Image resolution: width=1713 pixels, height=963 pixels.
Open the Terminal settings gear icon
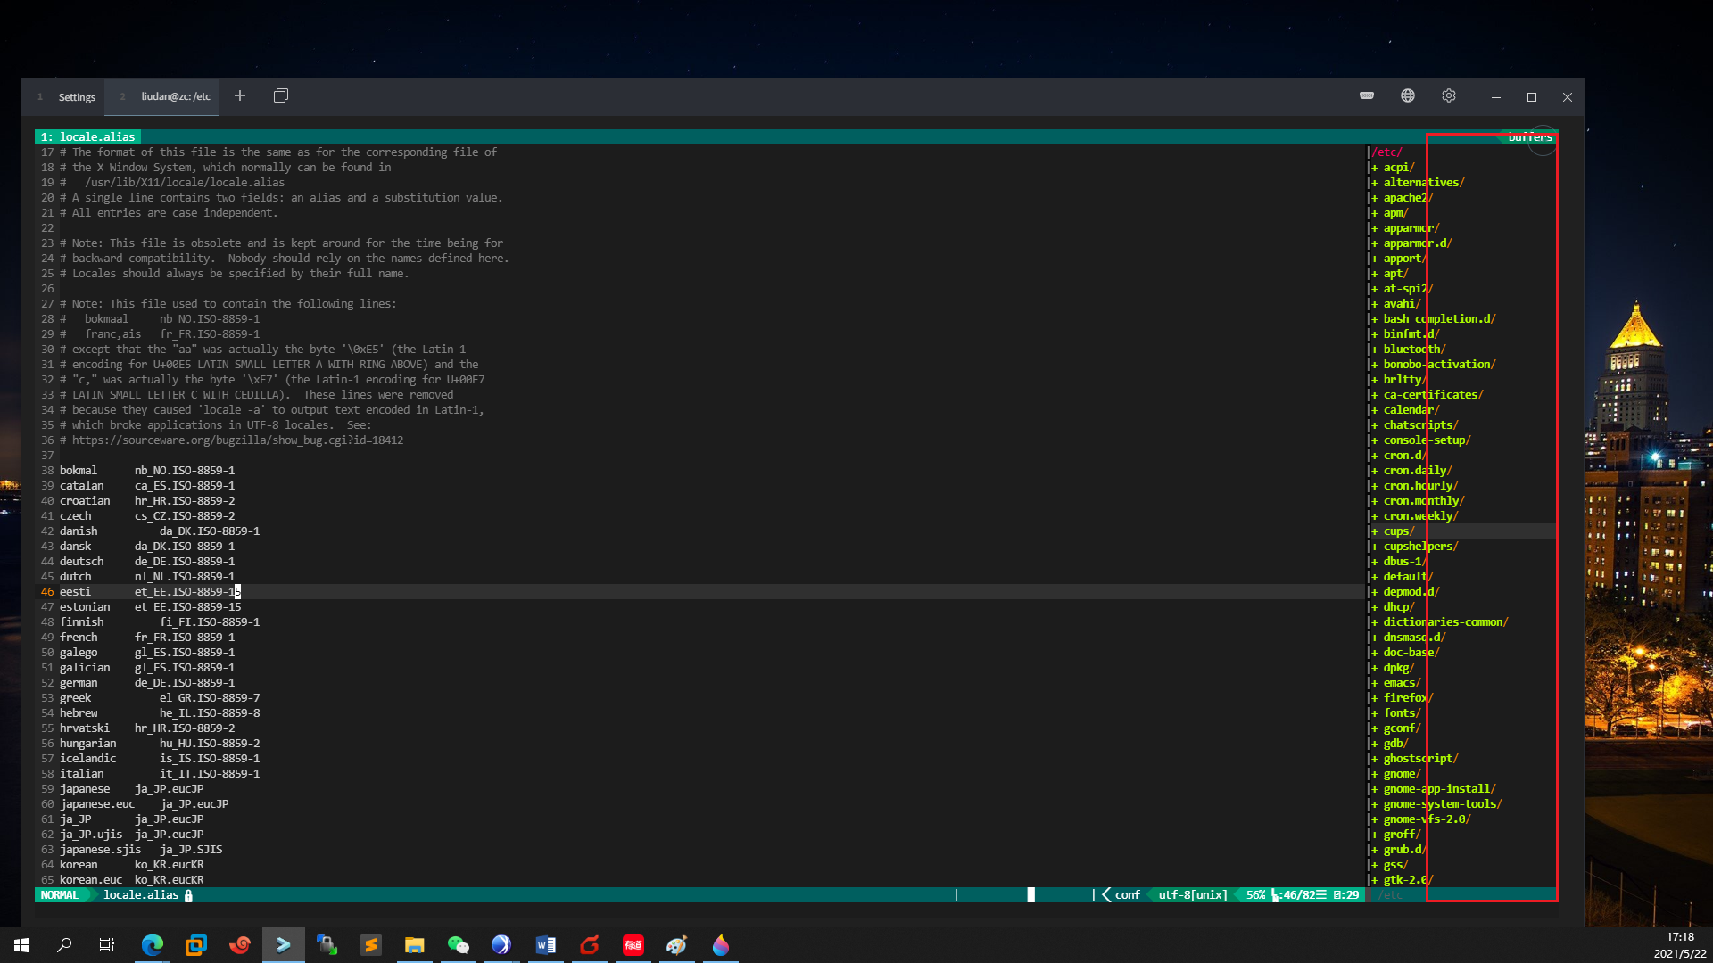1448,95
